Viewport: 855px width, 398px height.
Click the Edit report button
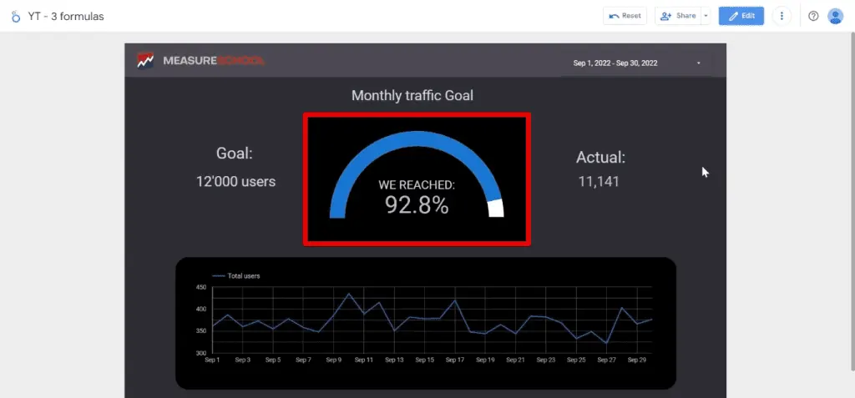(x=741, y=16)
